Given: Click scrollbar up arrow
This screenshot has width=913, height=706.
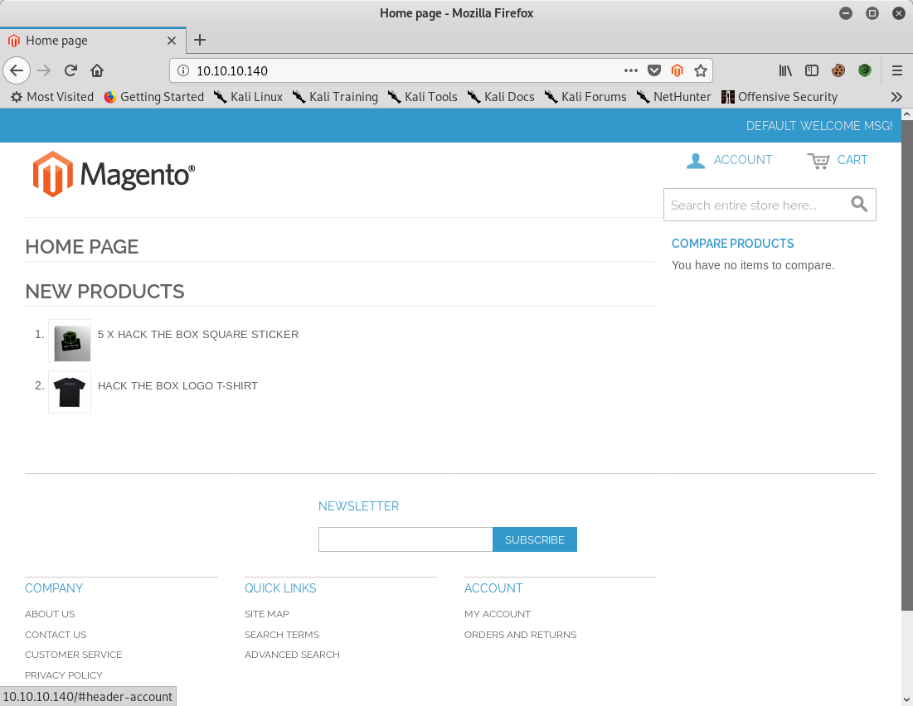Looking at the screenshot, I should 906,114.
